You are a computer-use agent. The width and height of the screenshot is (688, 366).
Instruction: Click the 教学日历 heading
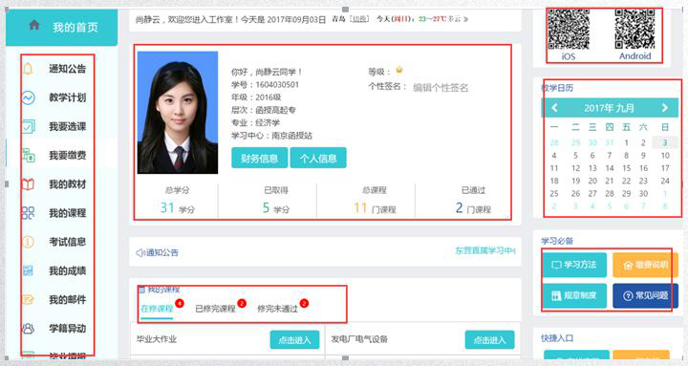(x=557, y=87)
